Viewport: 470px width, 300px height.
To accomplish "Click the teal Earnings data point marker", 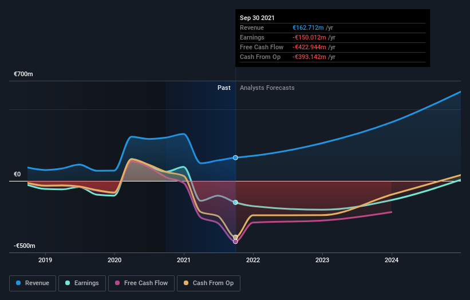I will [x=235, y=202].
